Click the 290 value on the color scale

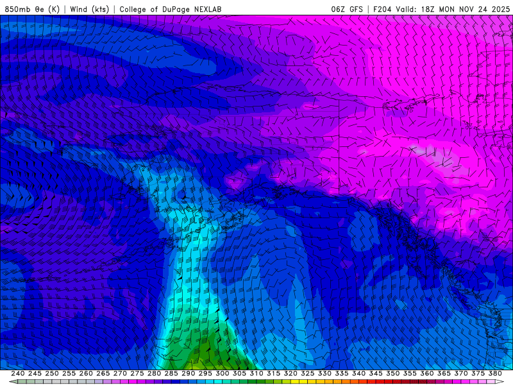(x=188, y=373)
